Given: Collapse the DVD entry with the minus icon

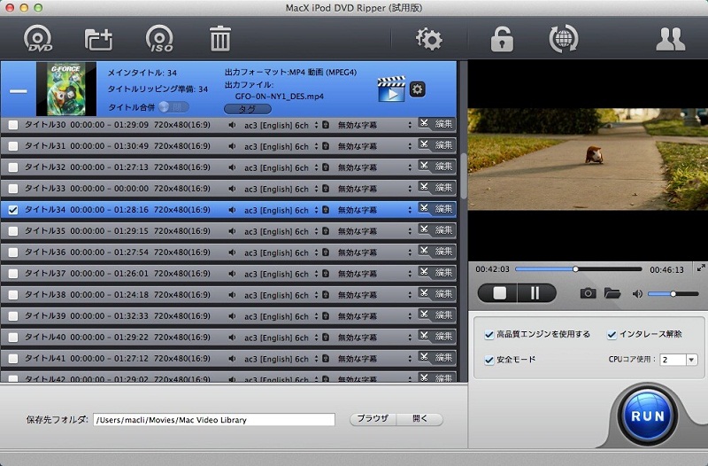Looking at the screenshot, I should pos(19,91).
